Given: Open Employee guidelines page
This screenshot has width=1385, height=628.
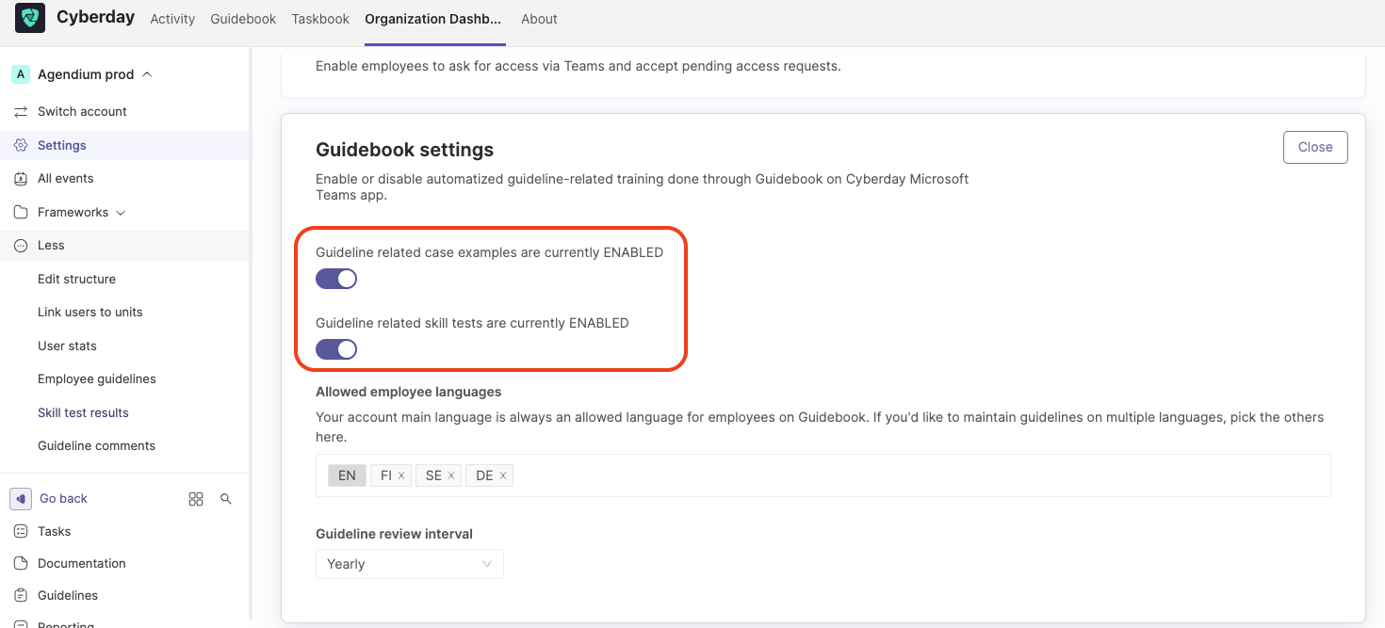Looking at the screenshot, I should tap(97, 378).
